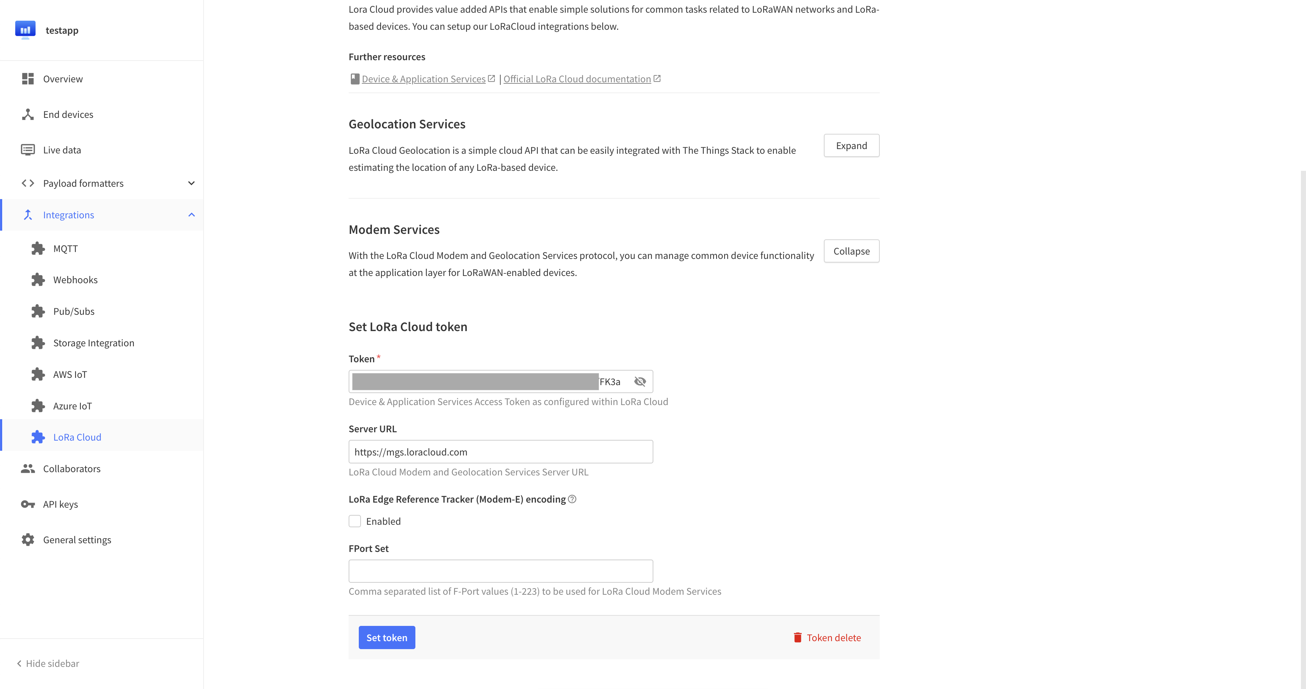Collapse the Integrations menu chevron
This screenshot has height=689, width=1306.
(x=191, y=215)
